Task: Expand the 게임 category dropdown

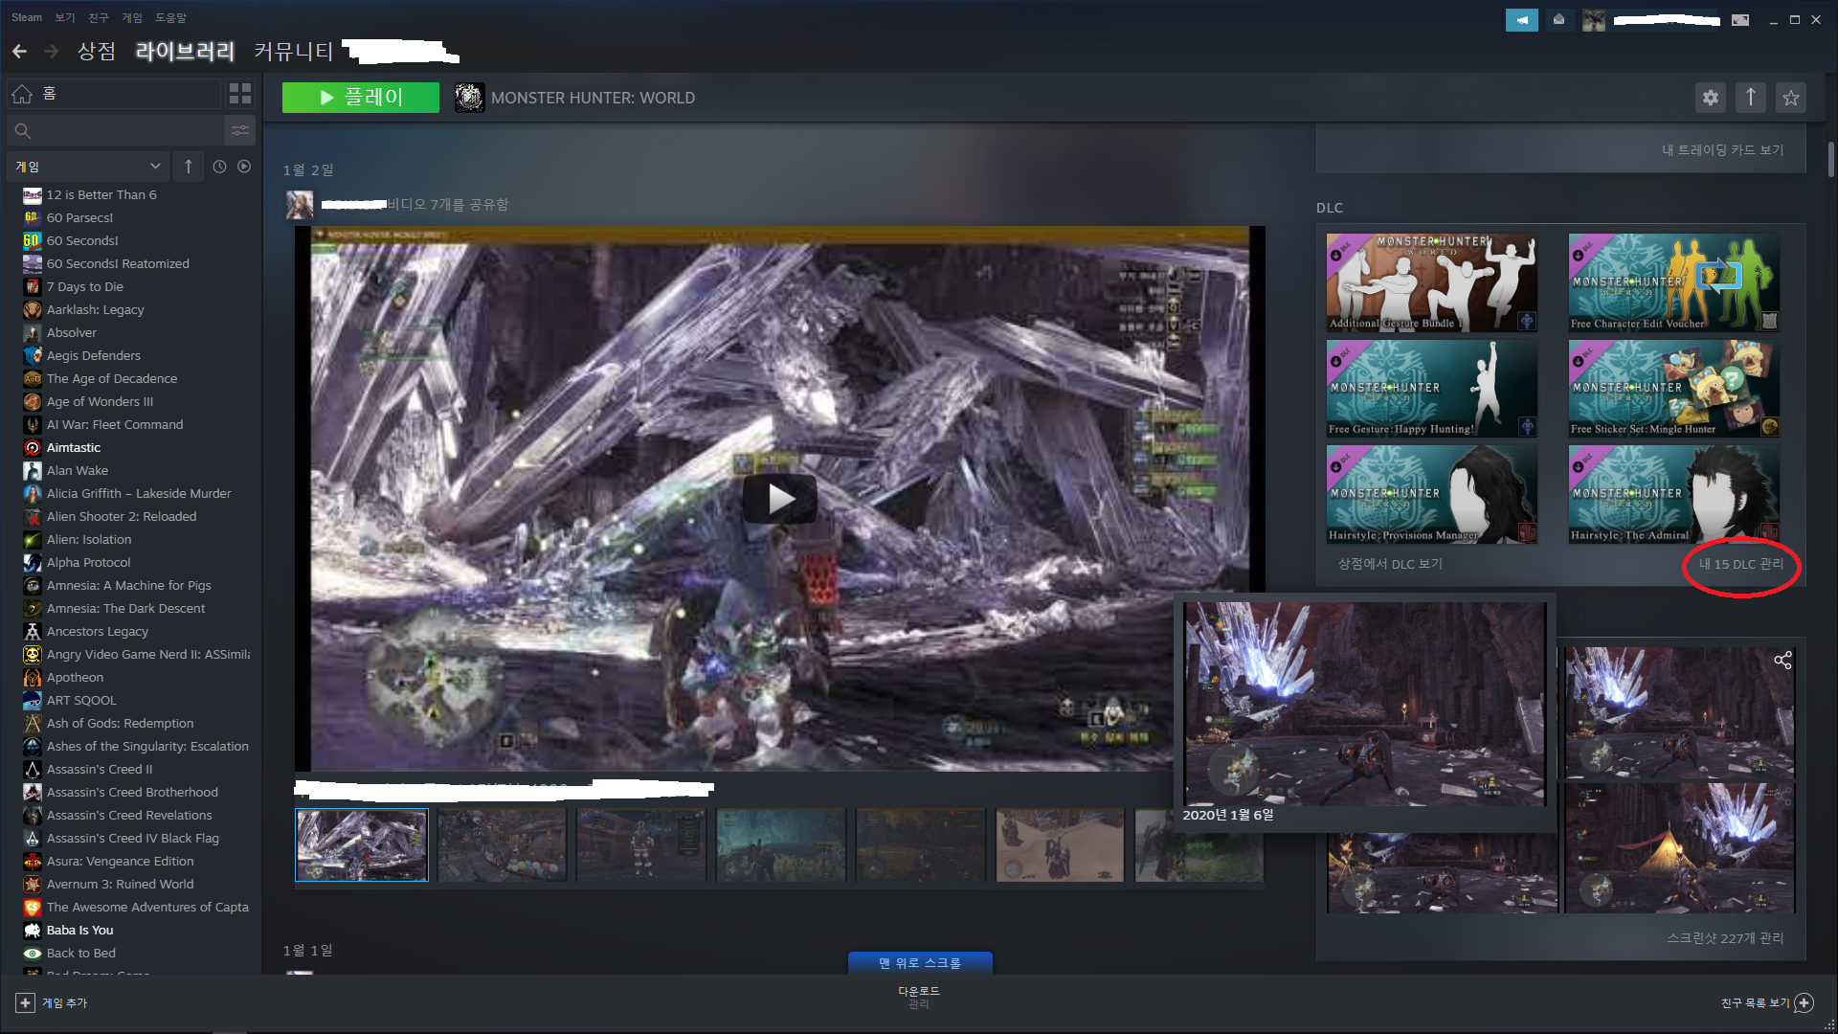Action: 87,167
